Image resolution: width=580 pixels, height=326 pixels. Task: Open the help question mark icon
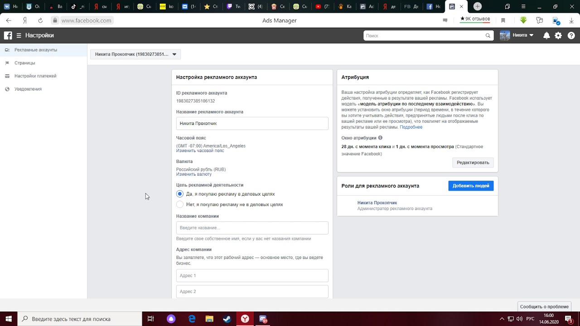[x=571, y=35]
